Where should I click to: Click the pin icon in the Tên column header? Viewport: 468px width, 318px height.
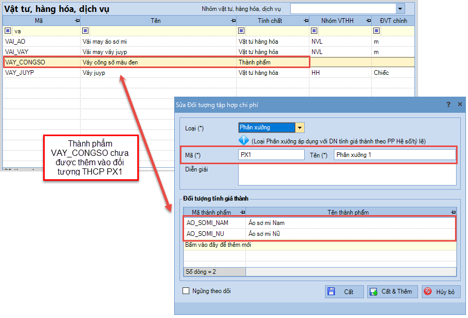tap(233, 20)
